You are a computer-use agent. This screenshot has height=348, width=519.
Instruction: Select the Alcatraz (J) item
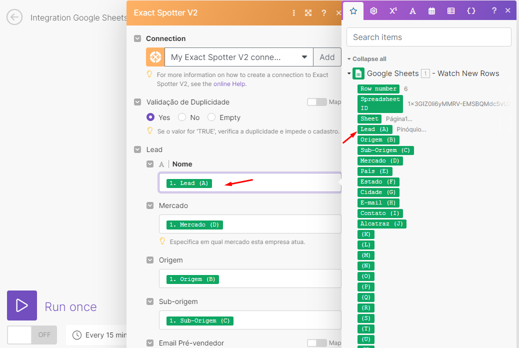coord(382,224)
